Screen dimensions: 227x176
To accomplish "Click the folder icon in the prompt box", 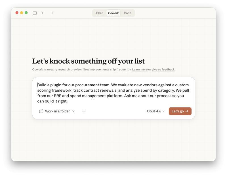I will (41, 111).
